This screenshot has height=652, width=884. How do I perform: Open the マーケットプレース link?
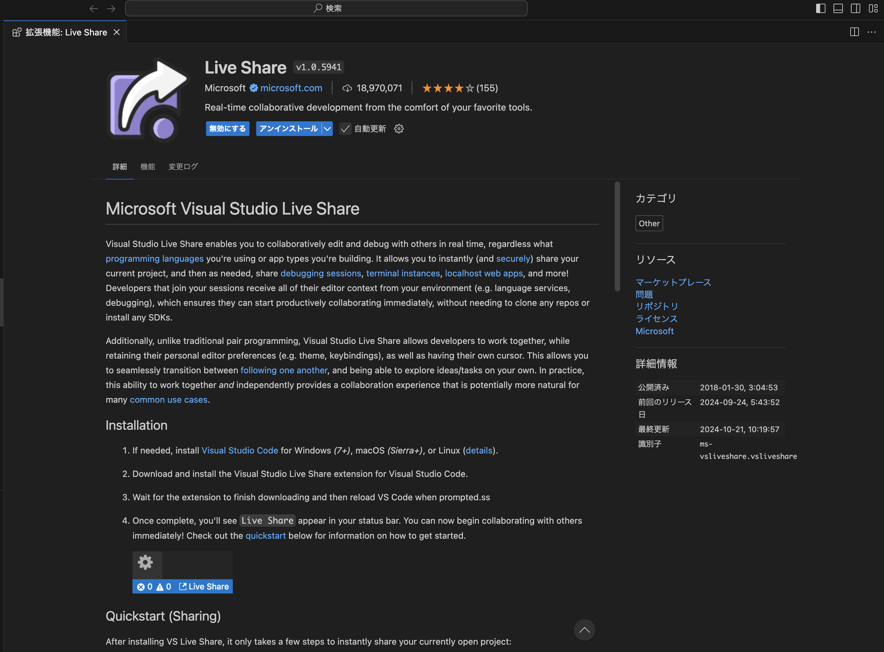click(x=673, y=282)
